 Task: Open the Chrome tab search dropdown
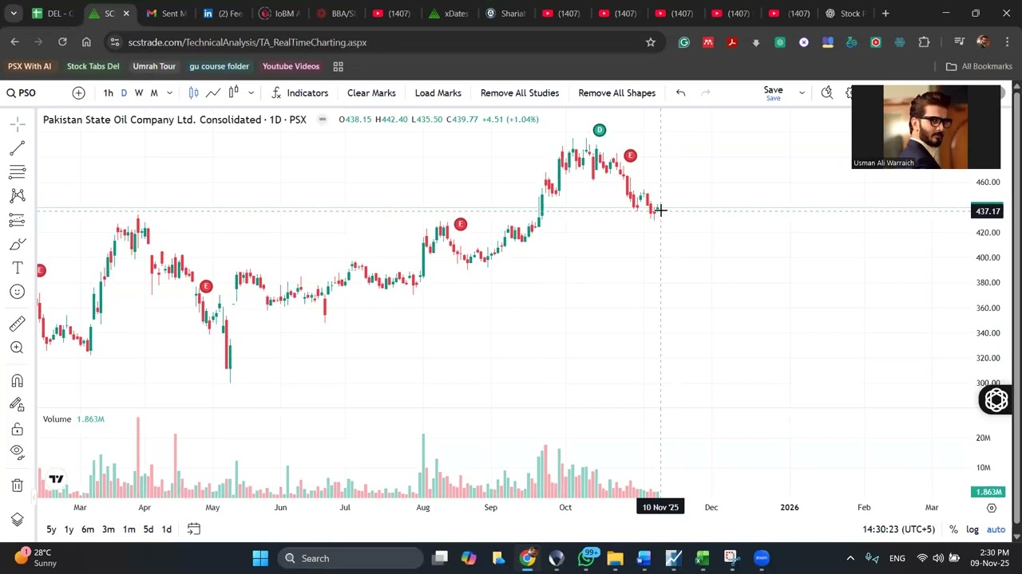coord(14,14)
